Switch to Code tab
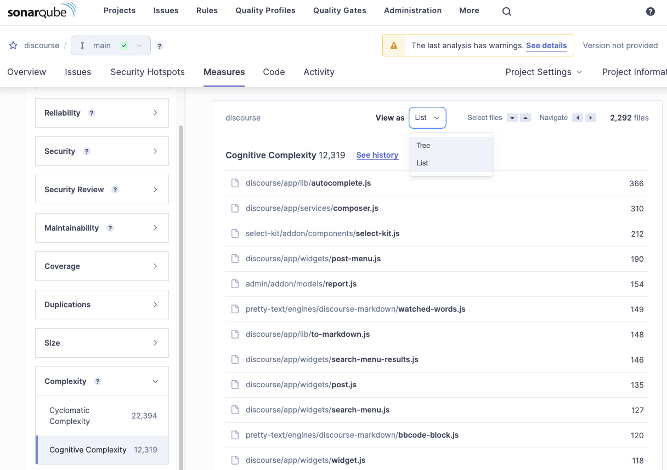The width and height of the screenshot is (667, 470). point(274,72)
